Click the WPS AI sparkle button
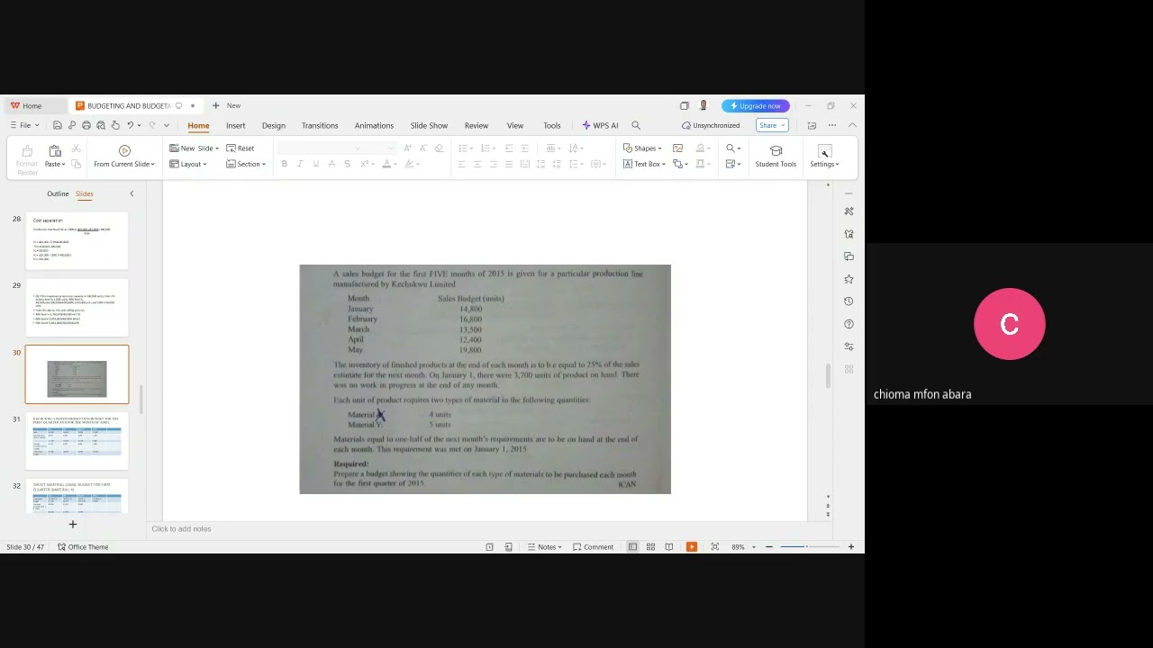Image resolution: width=1153 pixels, height=648 pixels. point(600,126)
